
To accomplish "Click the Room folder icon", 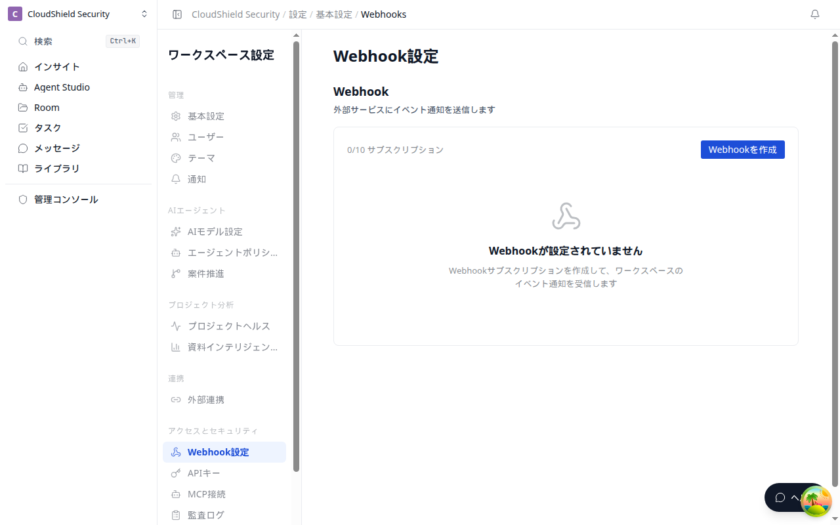I will pos(23,108).
